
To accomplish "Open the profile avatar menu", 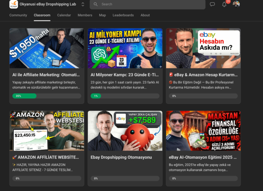I will [236, 4].
